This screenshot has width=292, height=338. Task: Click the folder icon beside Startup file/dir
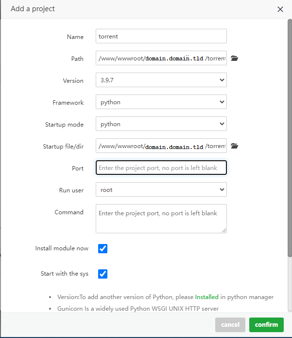point(235,146)
